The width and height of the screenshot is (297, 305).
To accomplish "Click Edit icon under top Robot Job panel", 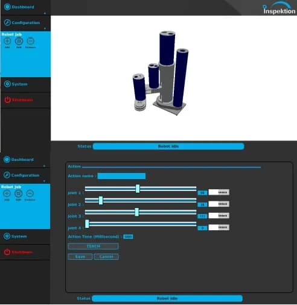I will pos(19,41).
